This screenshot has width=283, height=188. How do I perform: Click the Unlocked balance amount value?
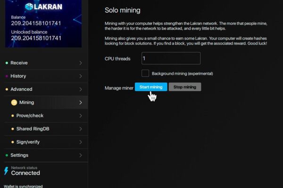(x=36, y=38)
